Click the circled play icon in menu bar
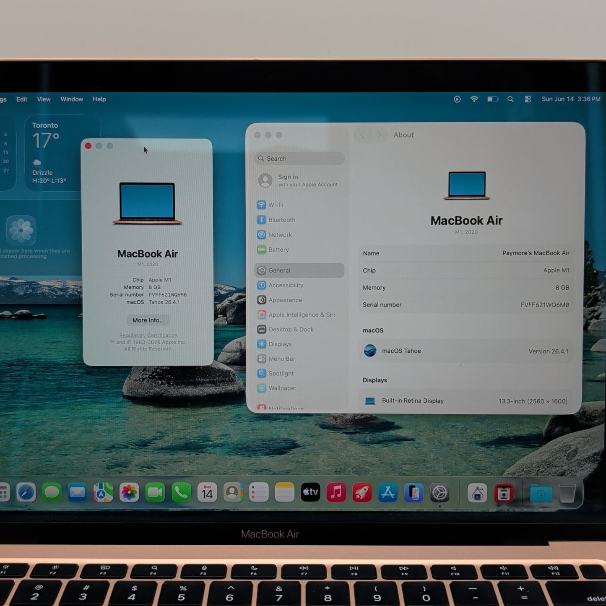The height and width of the screenshot is (606, 606). coord(457,99)
